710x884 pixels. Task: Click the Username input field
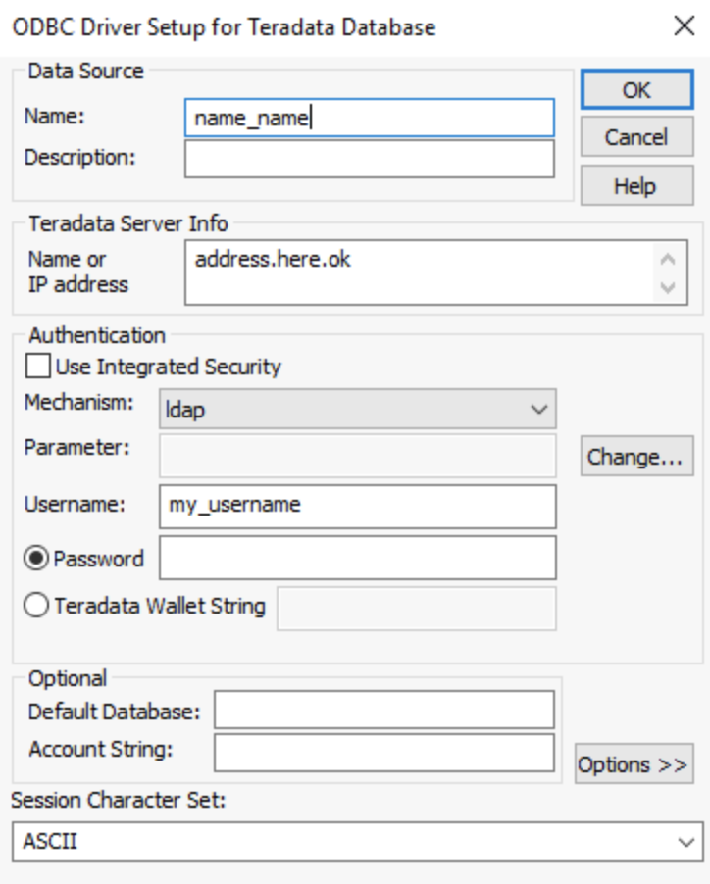[x=357, y=506]
